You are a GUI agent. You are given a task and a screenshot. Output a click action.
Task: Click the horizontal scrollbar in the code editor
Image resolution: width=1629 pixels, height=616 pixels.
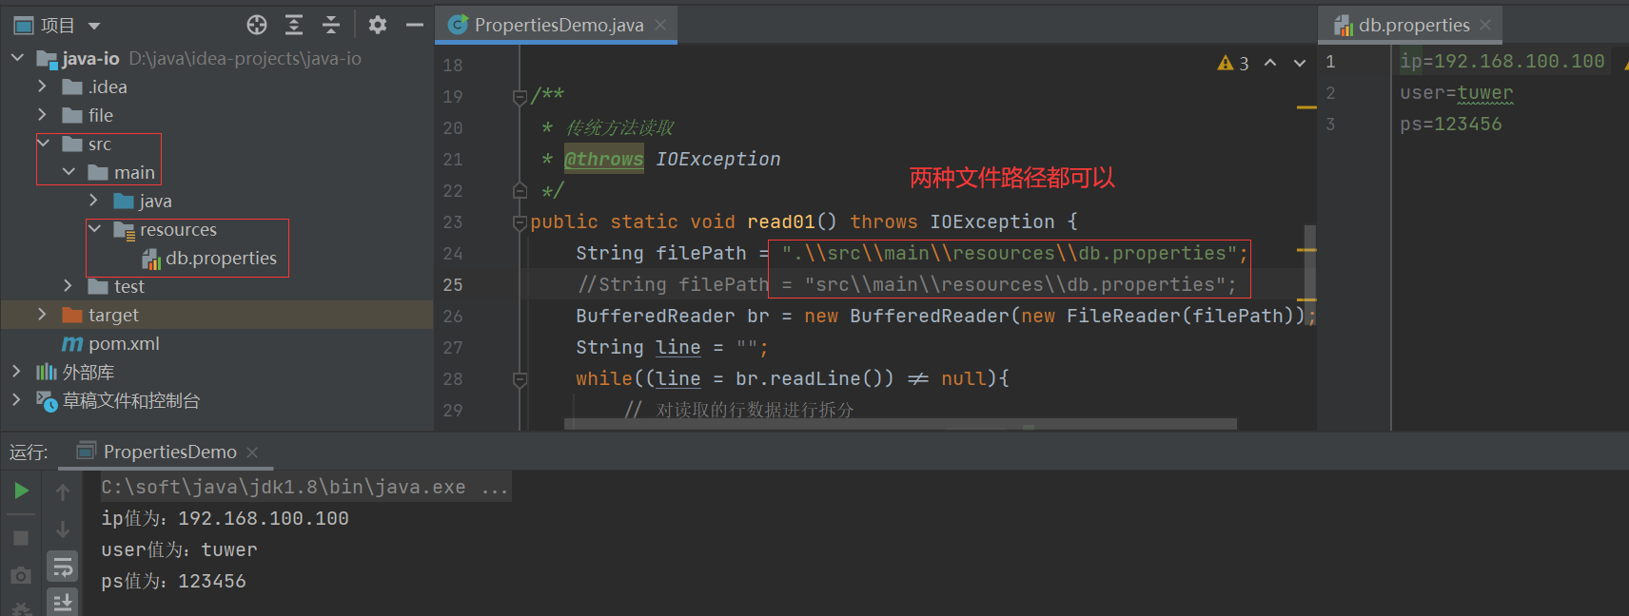click(900, 424)
